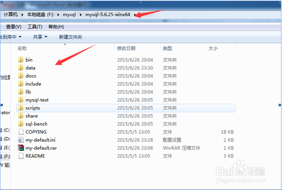The height and width of the screenshot is (190, 282).
Task: Click the folder name mysql-test
Action: tap(37, 100)
